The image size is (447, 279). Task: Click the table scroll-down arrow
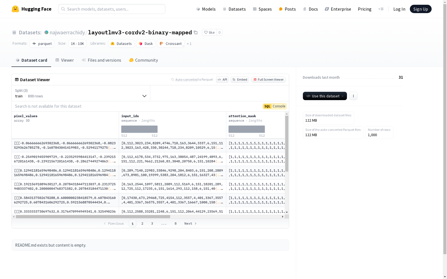click(x=287, y=212)
